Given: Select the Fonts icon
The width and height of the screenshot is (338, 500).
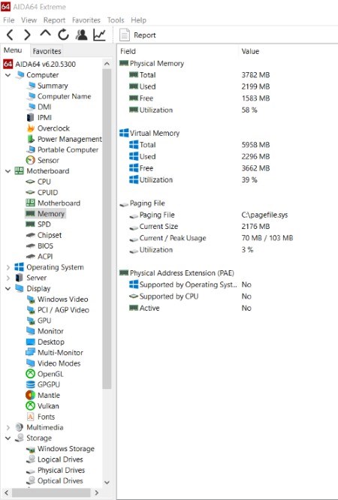Looking at the screenshot, I should [x=30, y=417].
